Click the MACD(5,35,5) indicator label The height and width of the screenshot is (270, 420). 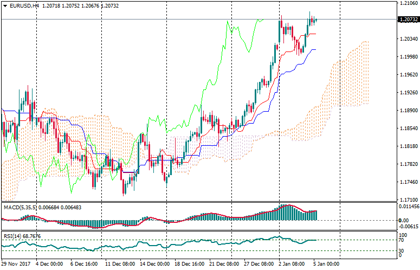(20, 207)
